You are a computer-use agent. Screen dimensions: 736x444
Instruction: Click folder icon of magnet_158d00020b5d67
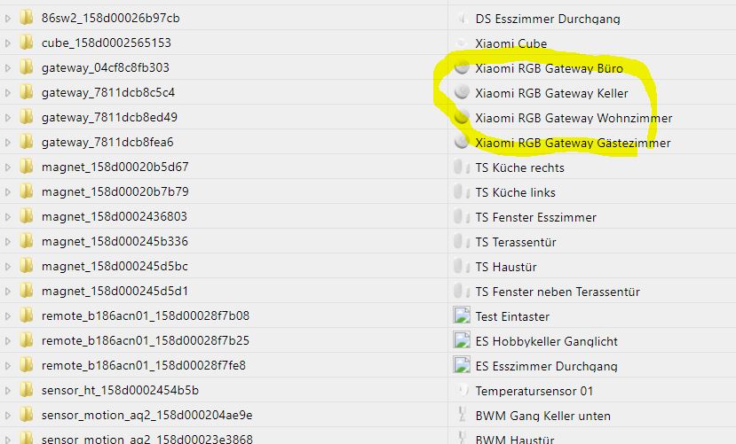(x=27, y=167)
